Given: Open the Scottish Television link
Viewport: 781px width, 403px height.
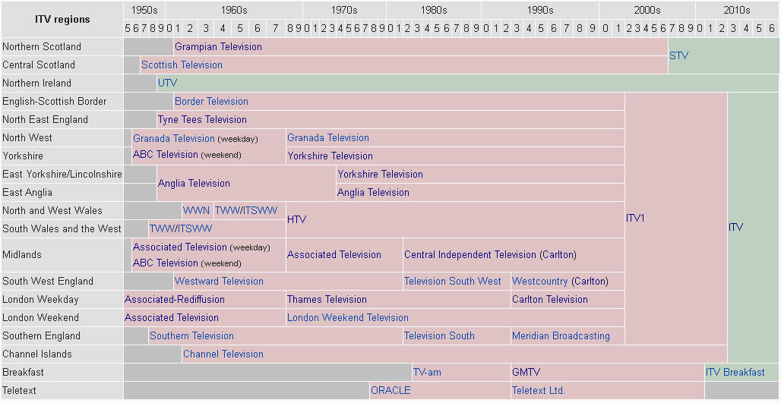Looking at the screenshot, I should click(182, 65).
